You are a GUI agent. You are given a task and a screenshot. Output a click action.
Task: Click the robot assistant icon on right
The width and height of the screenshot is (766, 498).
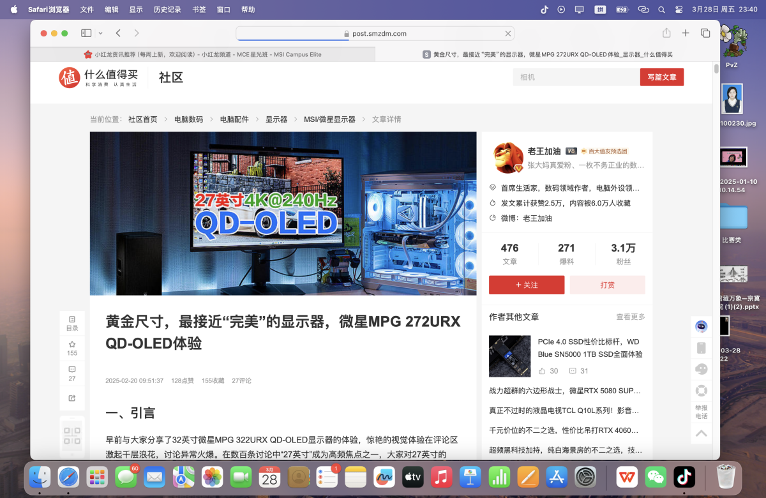tap(702, 327)
